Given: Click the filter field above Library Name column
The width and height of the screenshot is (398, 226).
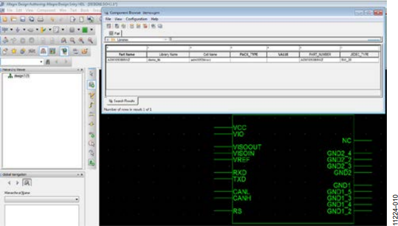Looking at the screenshot, I should (168, 48).
